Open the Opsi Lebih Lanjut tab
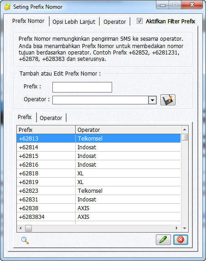The height and width of the screenshot is (261, 206). [x=74, y=22]
